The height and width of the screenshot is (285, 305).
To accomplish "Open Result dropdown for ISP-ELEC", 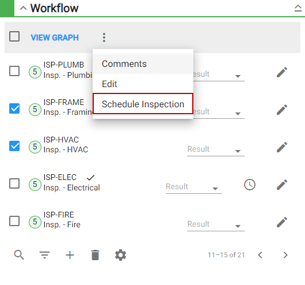I will (194, 187).
